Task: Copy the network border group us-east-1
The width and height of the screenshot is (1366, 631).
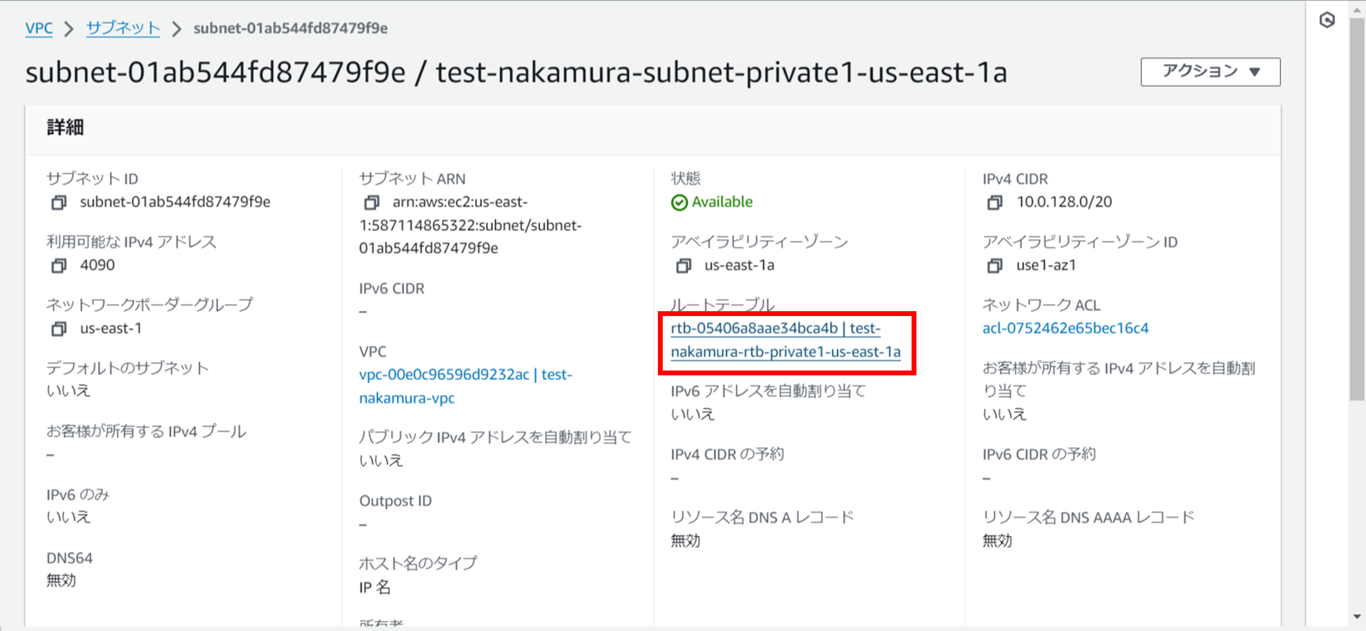Action: [59, 328]
